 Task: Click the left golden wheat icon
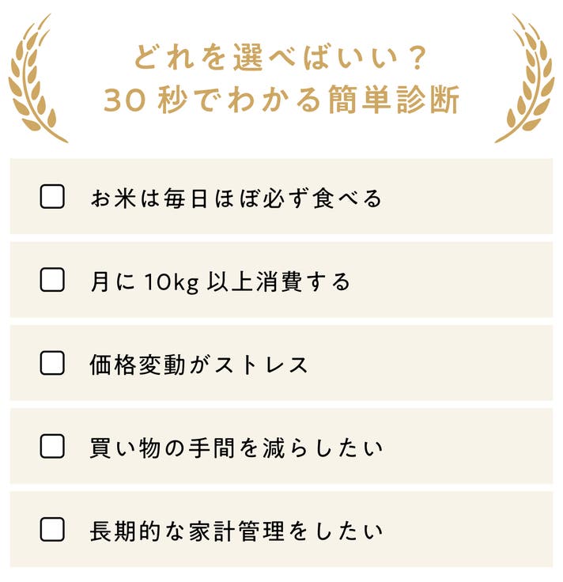[x=37, y=78]
